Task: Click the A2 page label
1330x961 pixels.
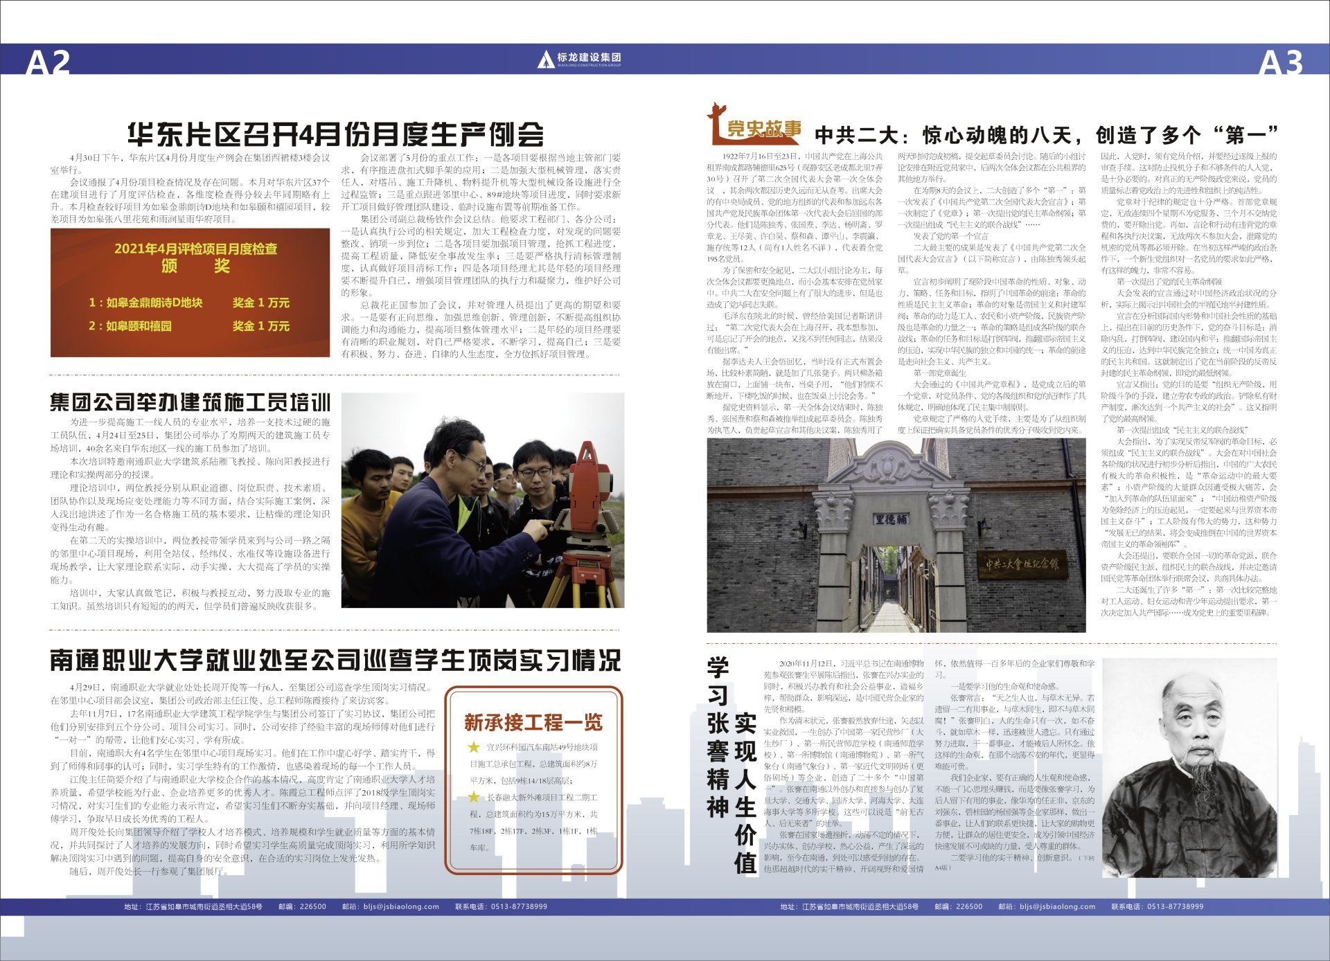Action: pos(48,63)
